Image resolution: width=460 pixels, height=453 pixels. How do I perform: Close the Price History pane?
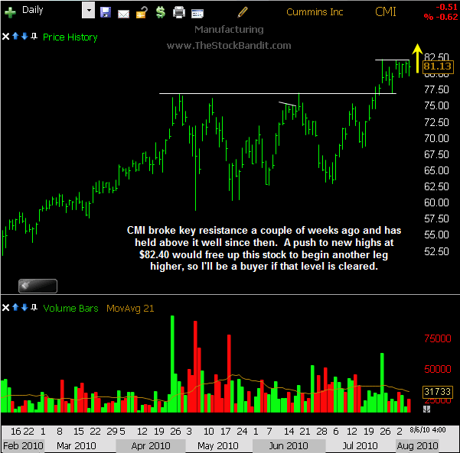(x=7, y=37)
